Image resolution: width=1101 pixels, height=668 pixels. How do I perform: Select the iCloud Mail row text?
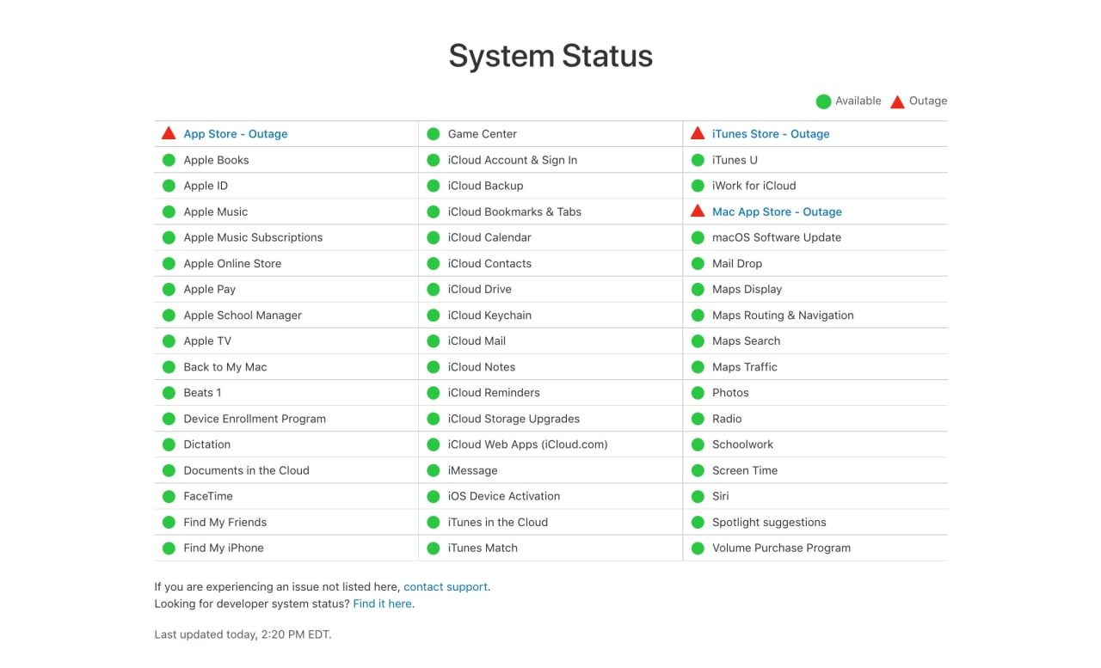click(477, 340)
